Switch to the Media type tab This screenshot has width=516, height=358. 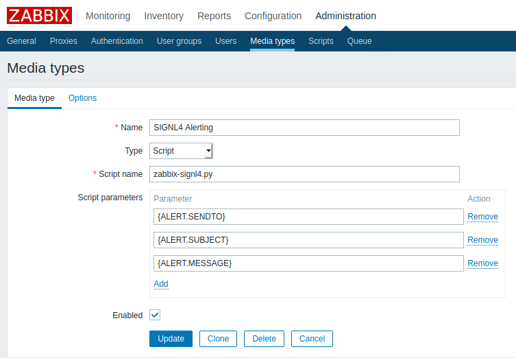[x=34, y=98]
